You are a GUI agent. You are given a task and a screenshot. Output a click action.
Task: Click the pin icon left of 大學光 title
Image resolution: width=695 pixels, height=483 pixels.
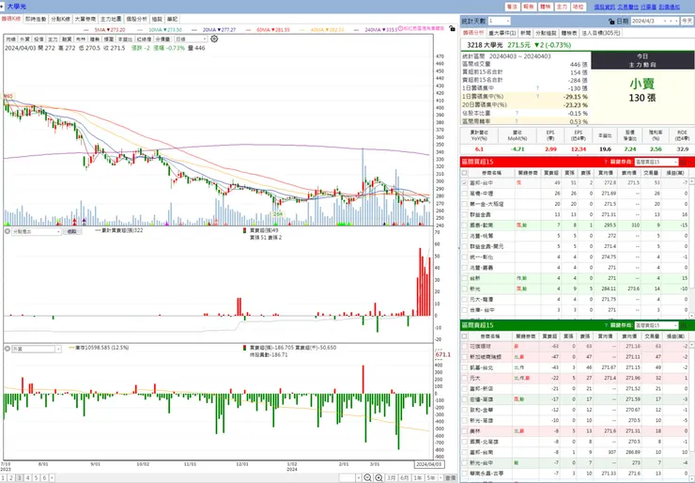3,7
